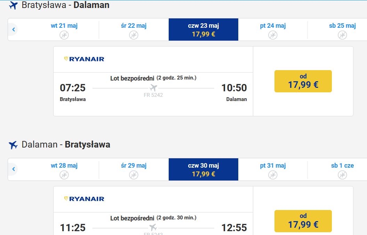
Task: Click the no-flight icon under pt 24 maj
Action: pos(273,35)
